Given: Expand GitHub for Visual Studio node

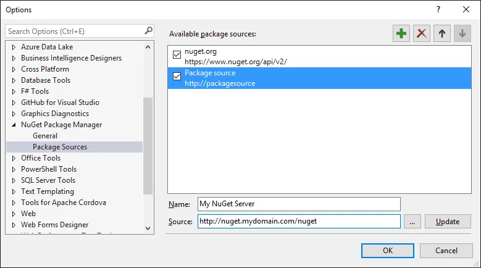Looking at the screenshot, I should pos(14,103).
